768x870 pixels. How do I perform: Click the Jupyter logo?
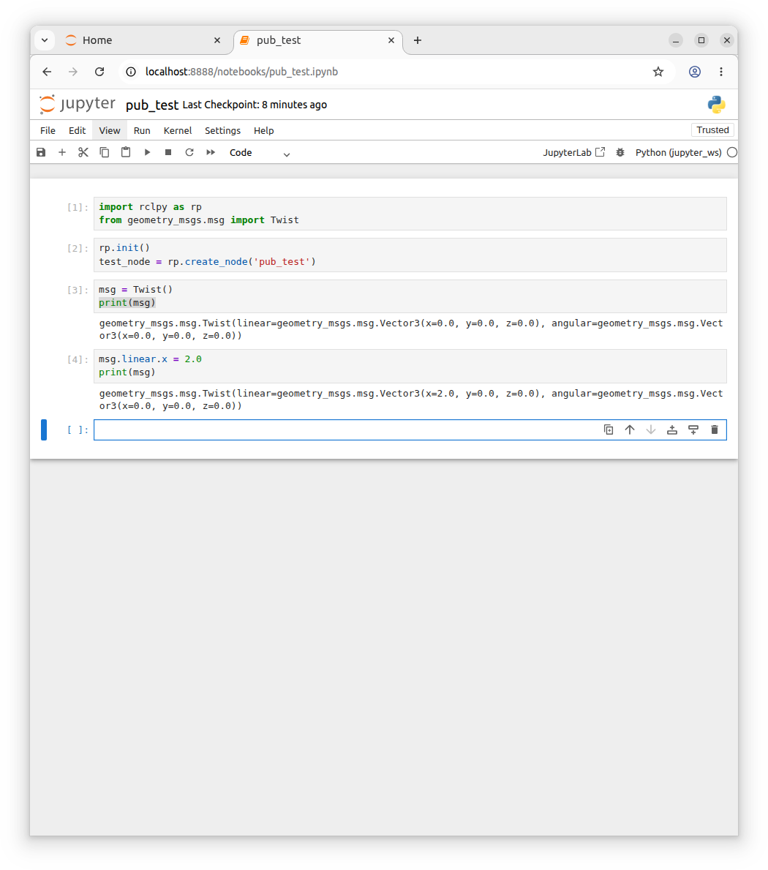click(x=77, y=105)
